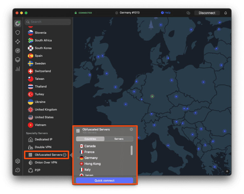Open the settings gear icon
The height and width of the screenshot is (194, 244).
click(x=18, y=161)
